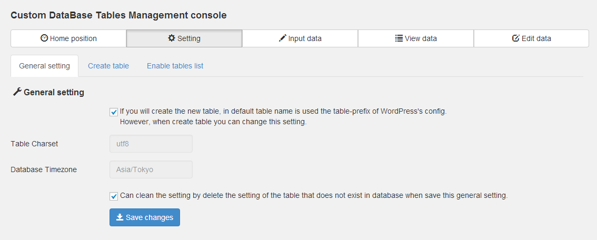Select the Database Timezone Asia/Tokyo field
This screenshot has width=597, height=240.
[x=151, y=169]
